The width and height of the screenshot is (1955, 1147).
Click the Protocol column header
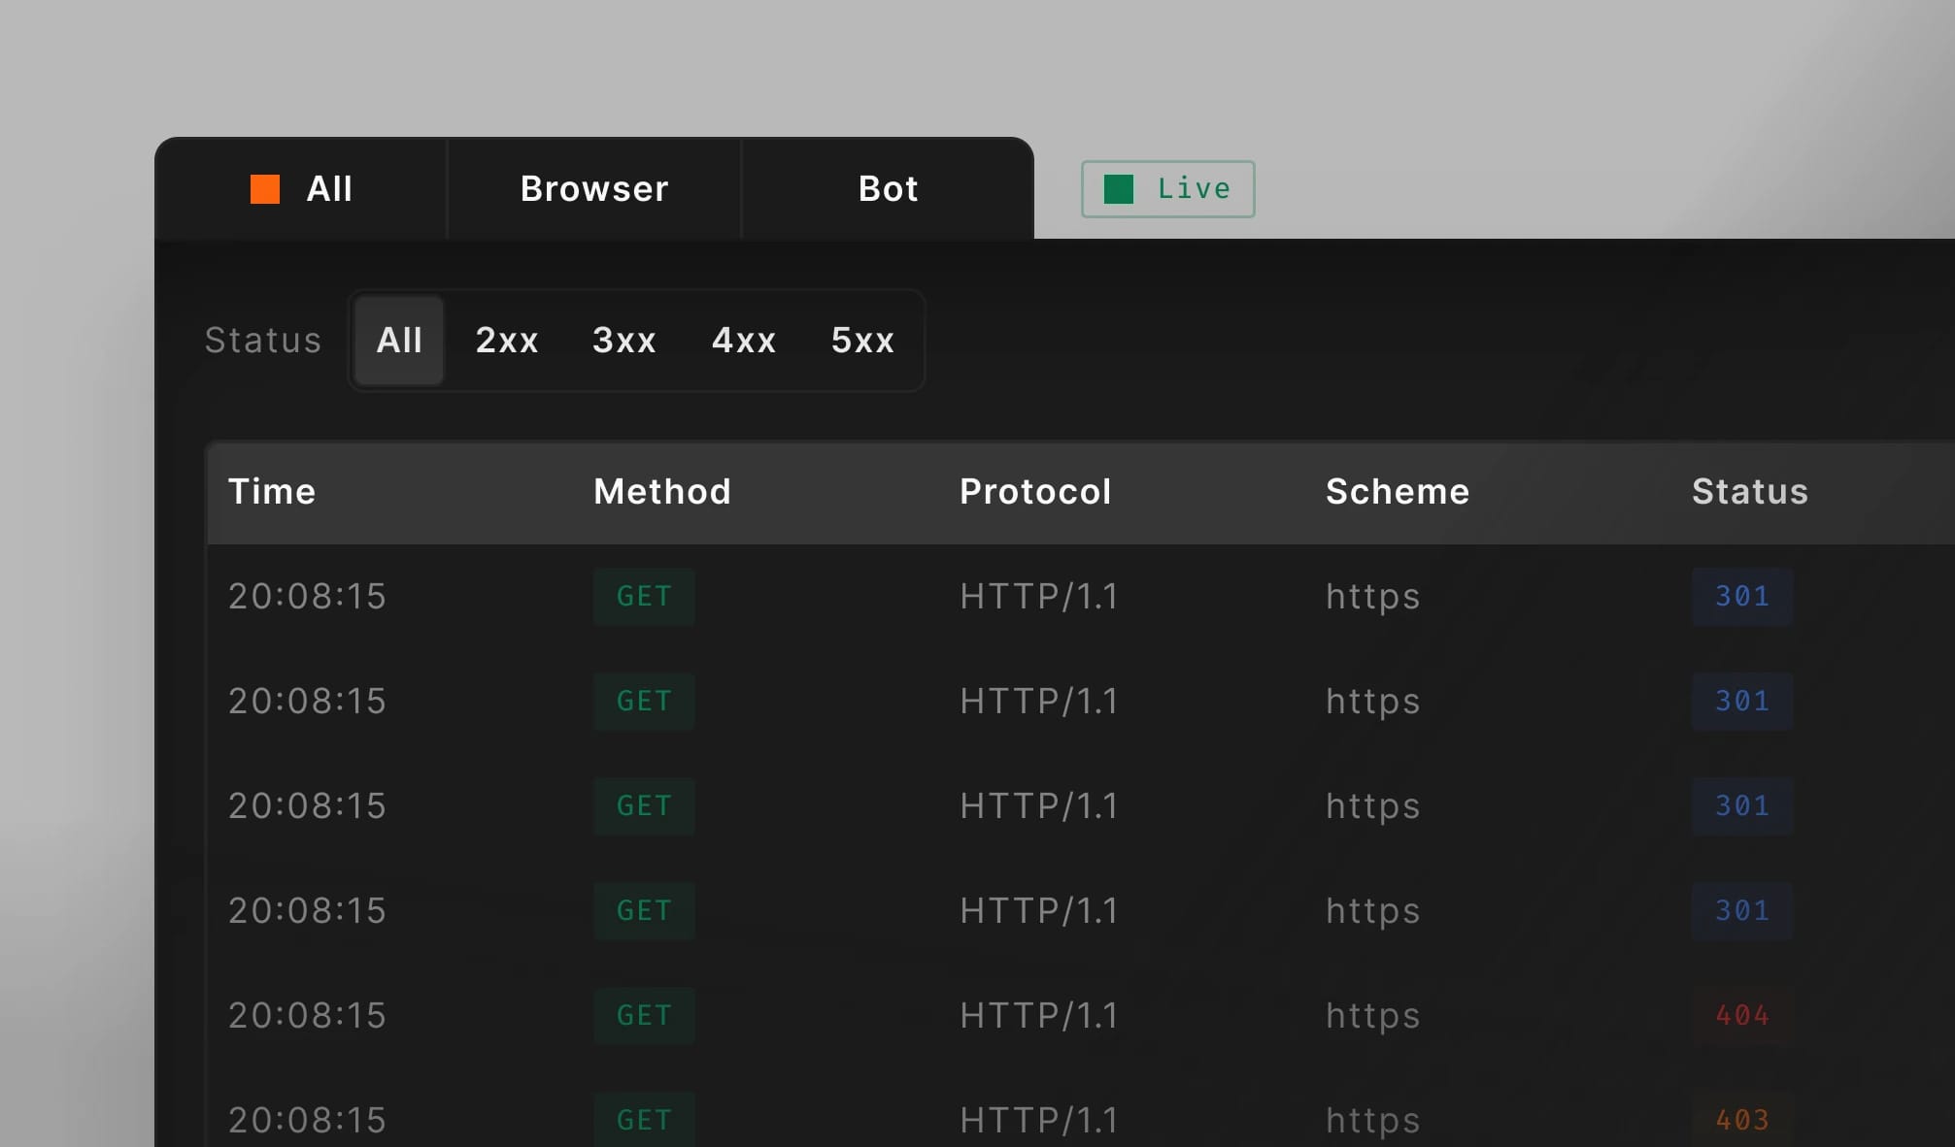coord(1035,492)
